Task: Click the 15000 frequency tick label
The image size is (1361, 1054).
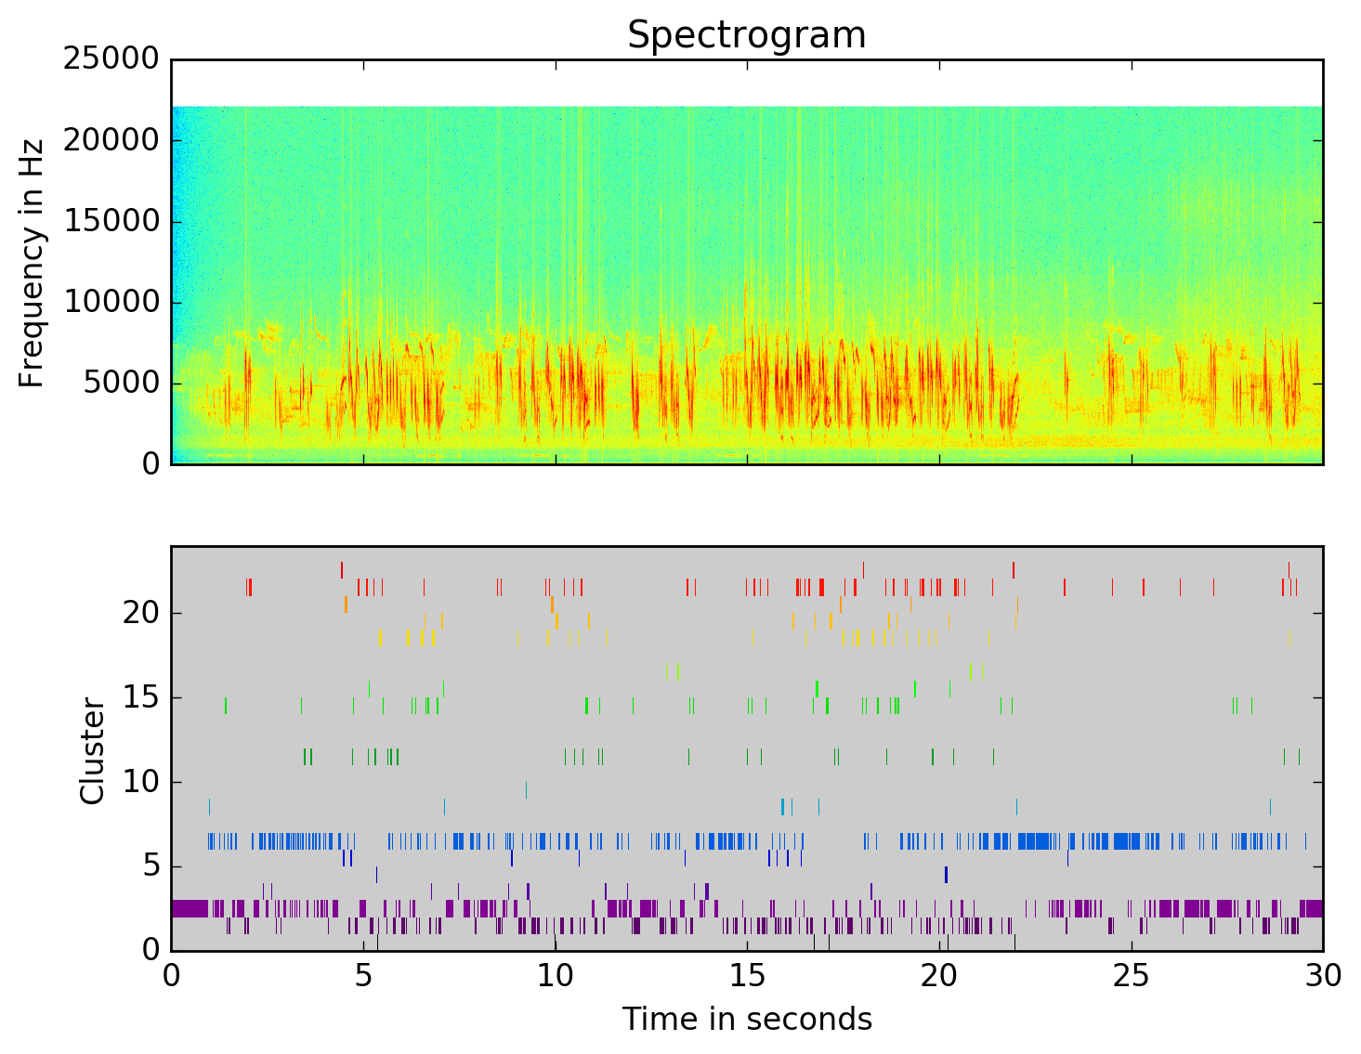Action: [111, 221]
